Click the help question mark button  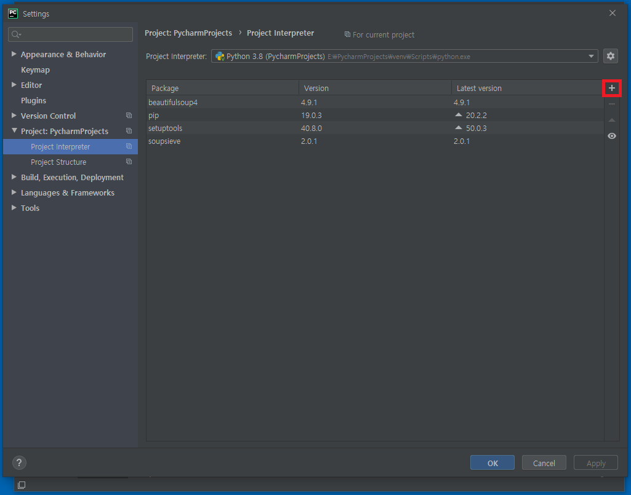(19, 462)
